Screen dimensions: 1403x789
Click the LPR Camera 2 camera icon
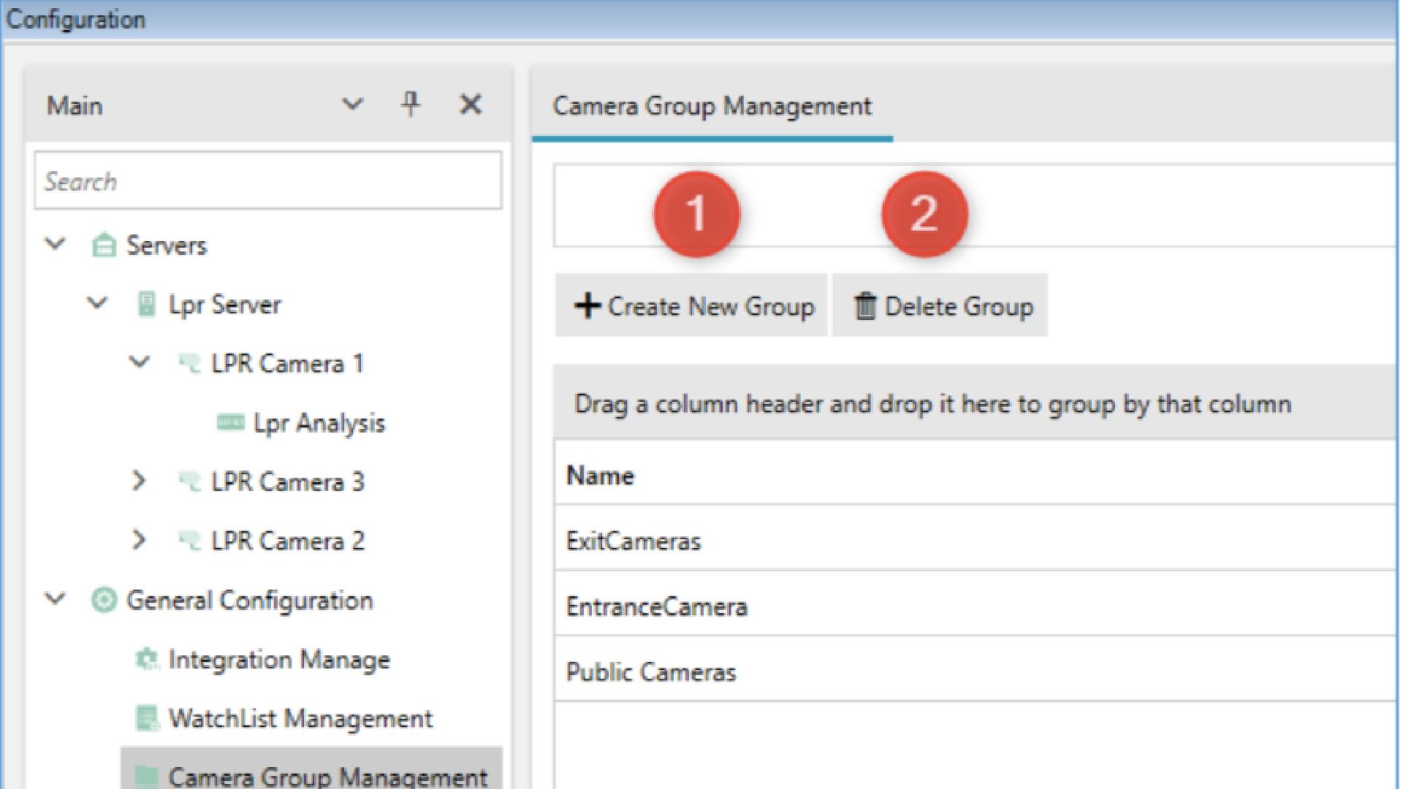(189, 541)
